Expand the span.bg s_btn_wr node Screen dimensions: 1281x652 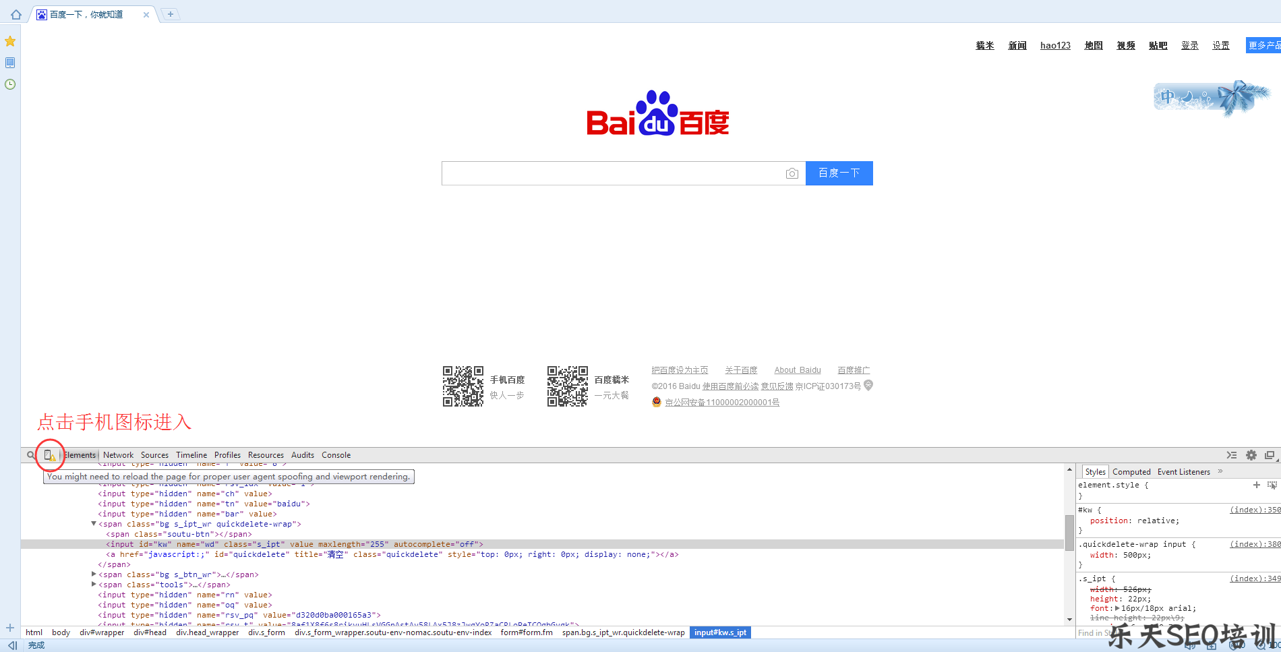tap(94, 574)
